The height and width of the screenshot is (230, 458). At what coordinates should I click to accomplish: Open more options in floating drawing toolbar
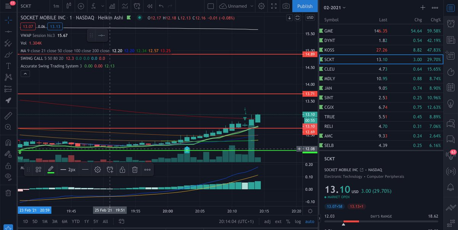coord(147,170)
